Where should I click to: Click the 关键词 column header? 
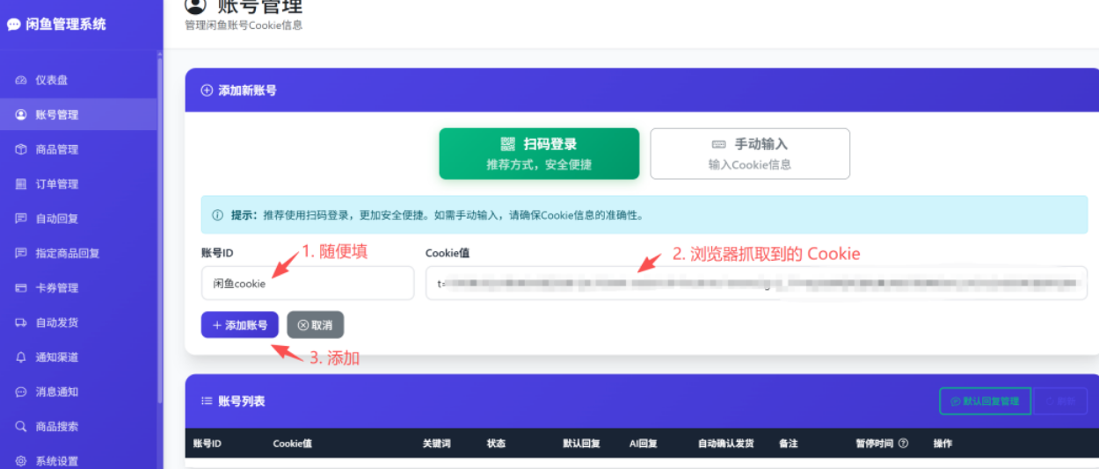437,444
